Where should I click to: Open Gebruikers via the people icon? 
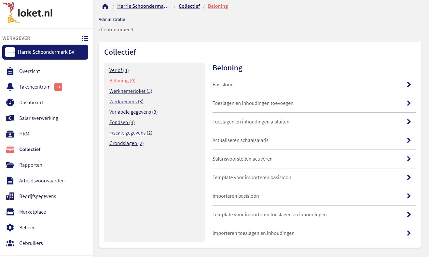tap(9, 243)
